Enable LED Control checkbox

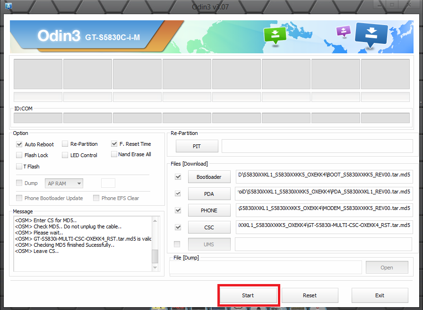[65, 155]
